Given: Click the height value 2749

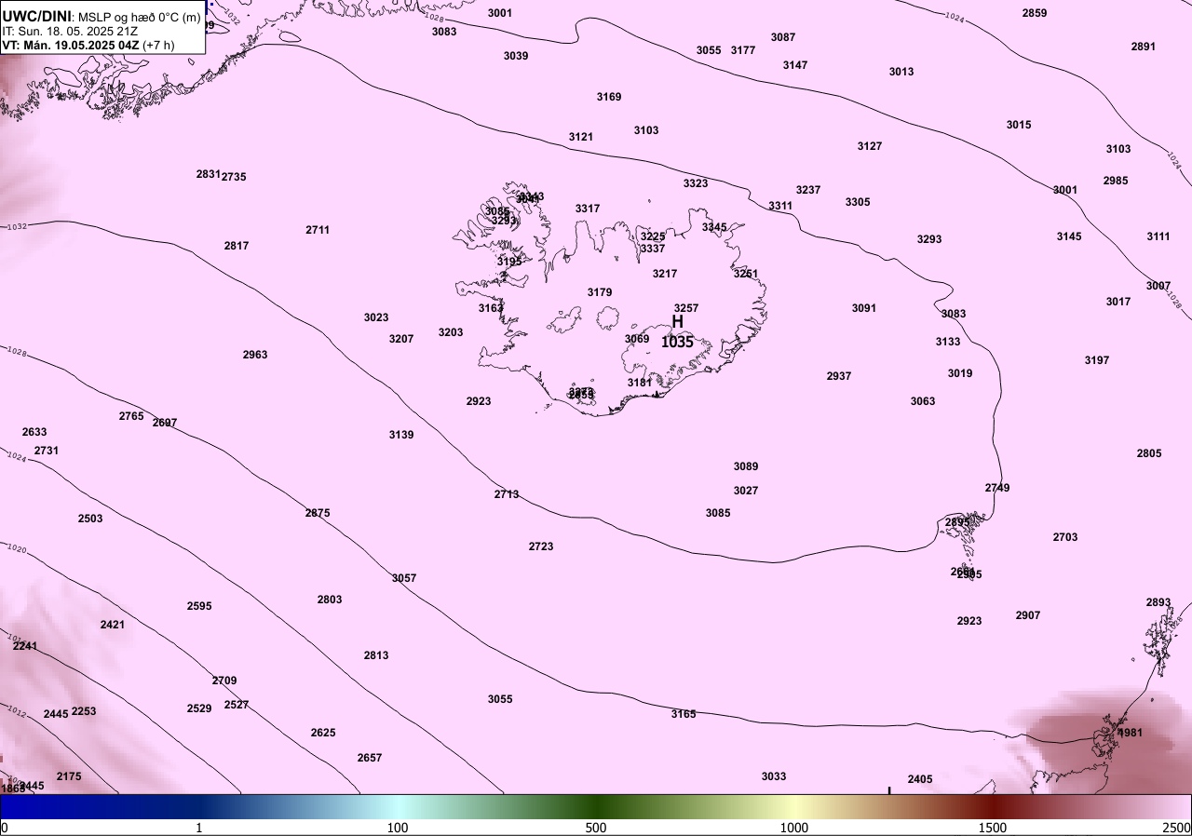Looking at the screenshot, I should [x=997, y=488].
